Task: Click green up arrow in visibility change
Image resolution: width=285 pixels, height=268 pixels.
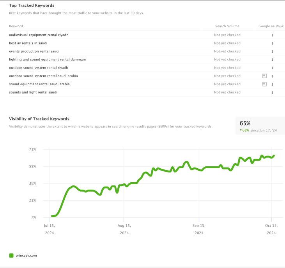Action: [241, 130]
